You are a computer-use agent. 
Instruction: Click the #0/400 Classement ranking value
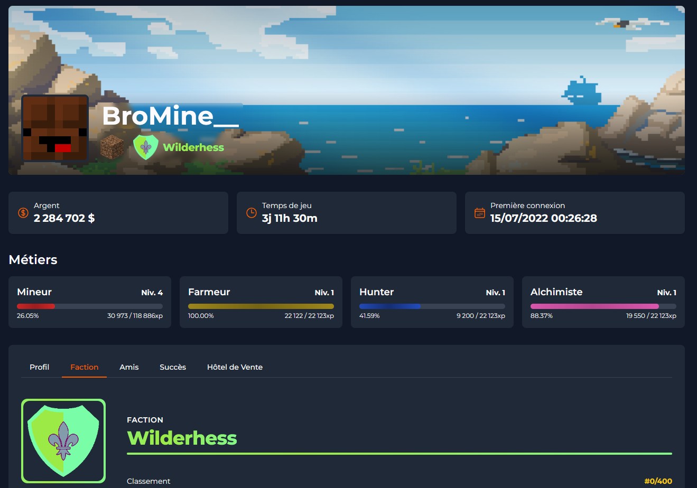pos(658,481)
